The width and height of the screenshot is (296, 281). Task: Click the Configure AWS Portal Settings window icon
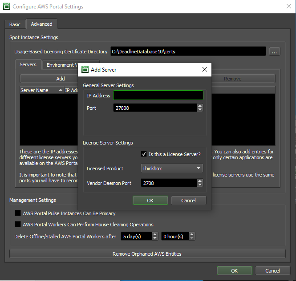point(7,6)
